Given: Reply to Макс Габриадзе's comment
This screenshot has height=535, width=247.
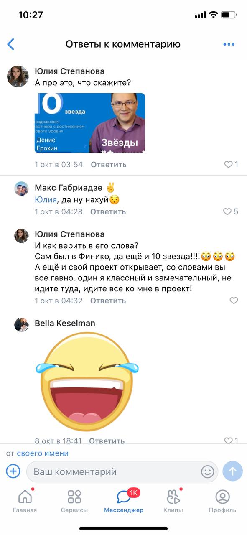Looking at the screenshot, I should coord(108,211).
